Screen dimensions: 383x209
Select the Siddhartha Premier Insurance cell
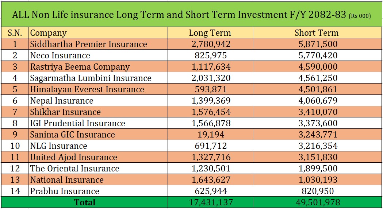click(x=89, y=44)
